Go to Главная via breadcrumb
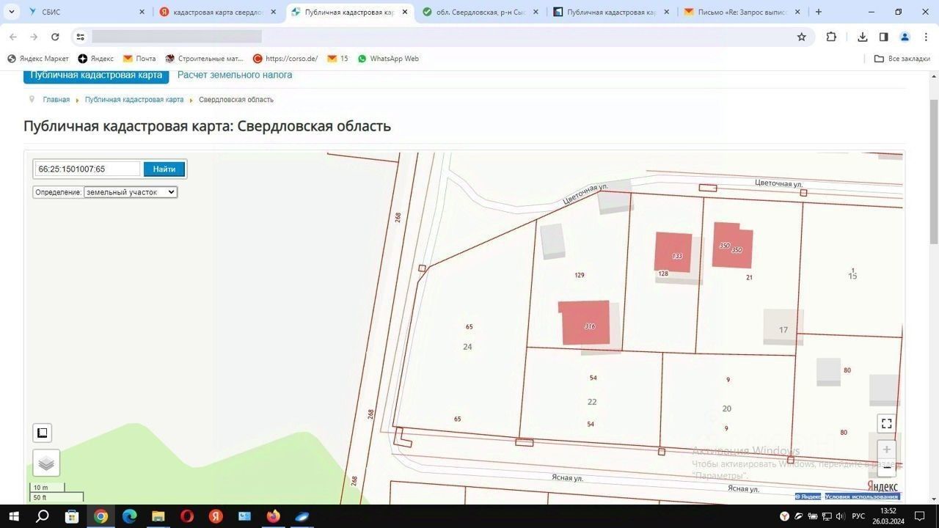This screenshot has width=939, height=528. [x=56, y=100]
